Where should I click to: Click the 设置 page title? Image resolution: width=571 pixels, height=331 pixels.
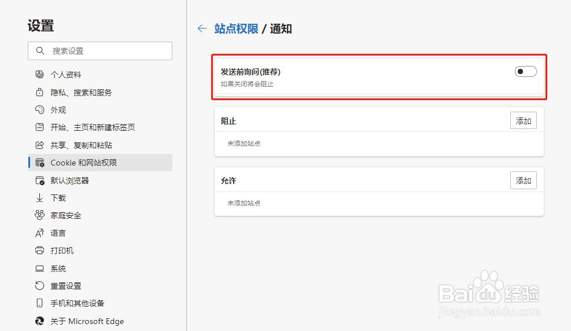(x=40, y=26)
